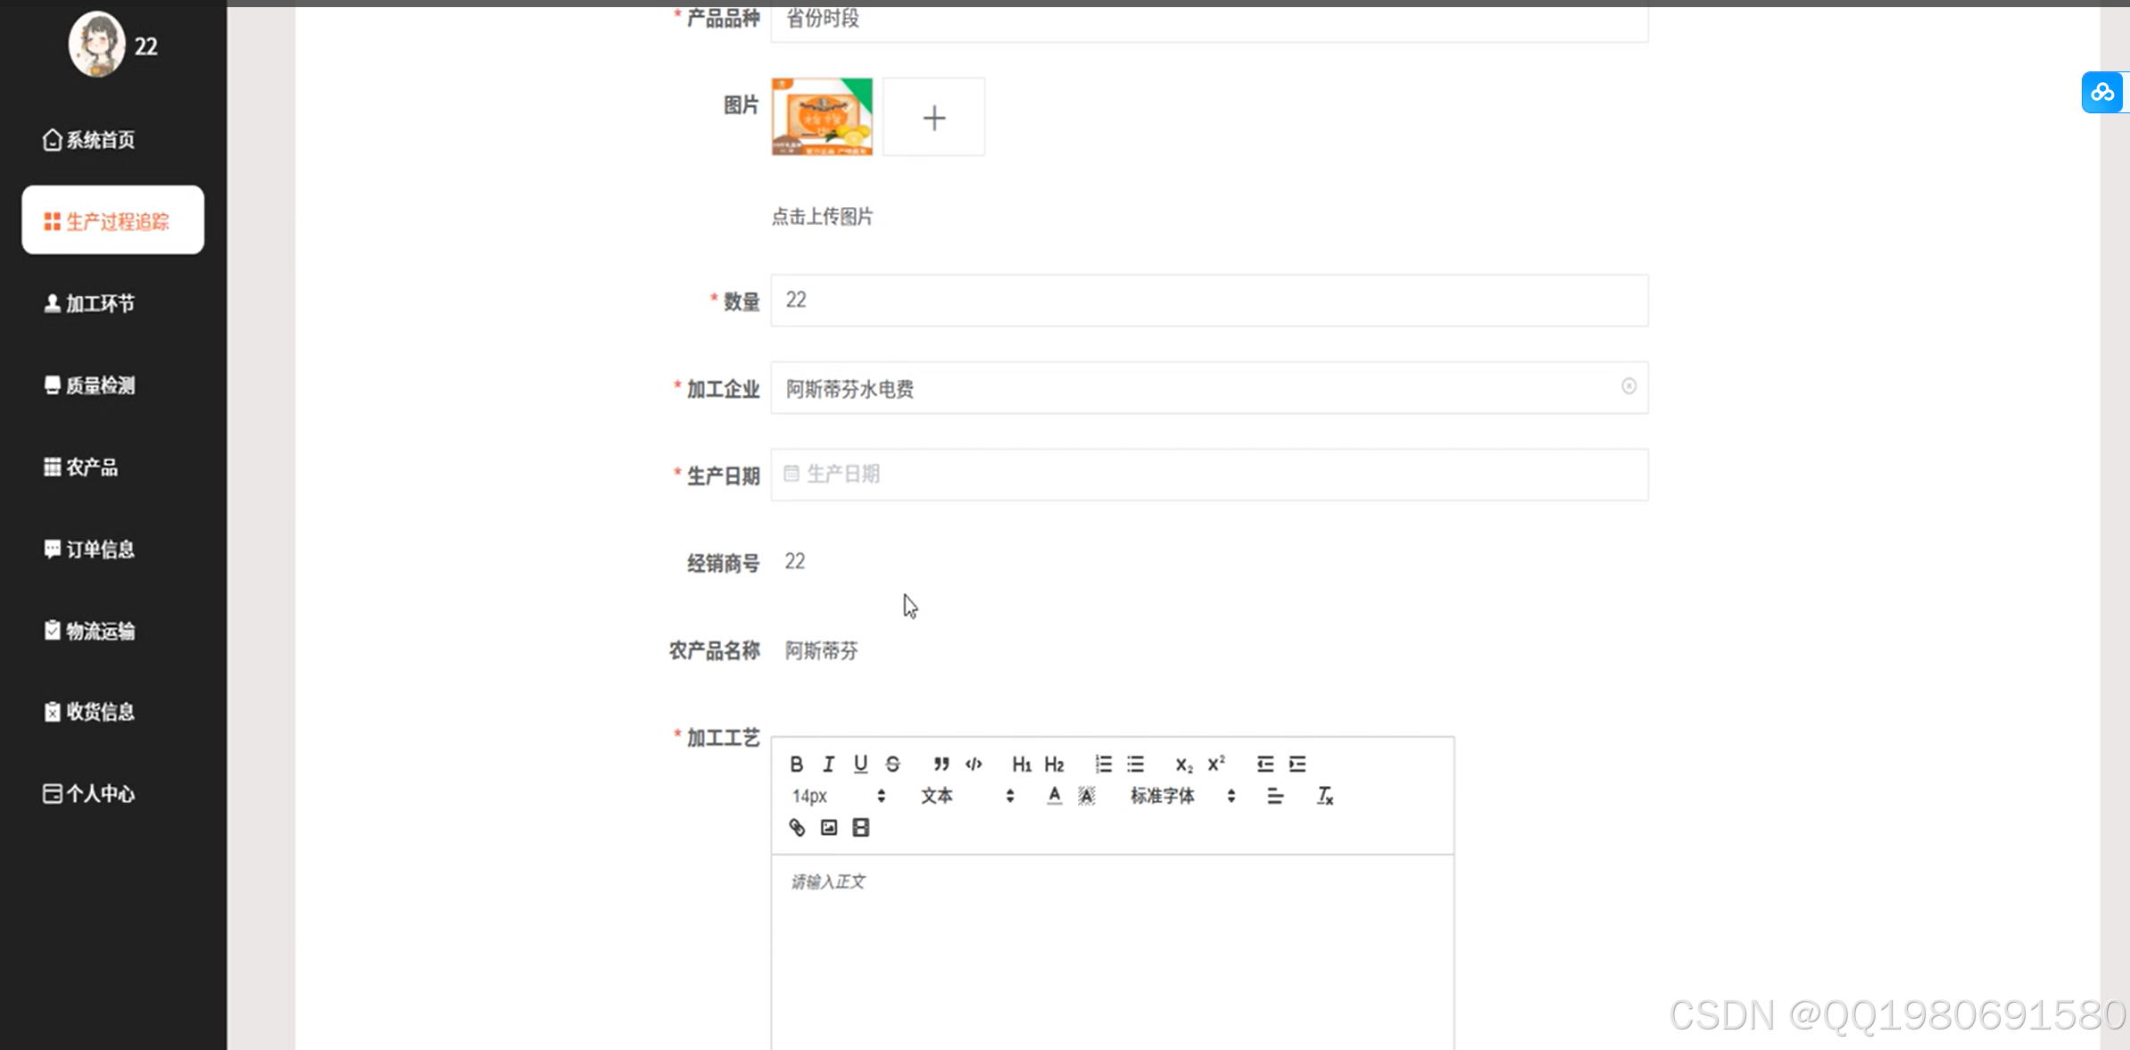
Task: Select the underline icon in the editor
Action: click(860, 764)
